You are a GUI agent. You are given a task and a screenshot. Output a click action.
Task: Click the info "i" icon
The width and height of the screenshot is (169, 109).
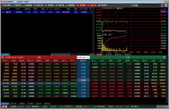[162, 5]
